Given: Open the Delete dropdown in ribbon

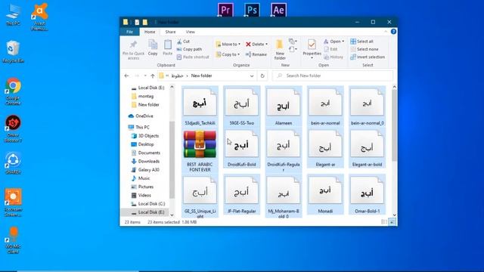Looking at the screenshot, I should (x=256, y=44).
